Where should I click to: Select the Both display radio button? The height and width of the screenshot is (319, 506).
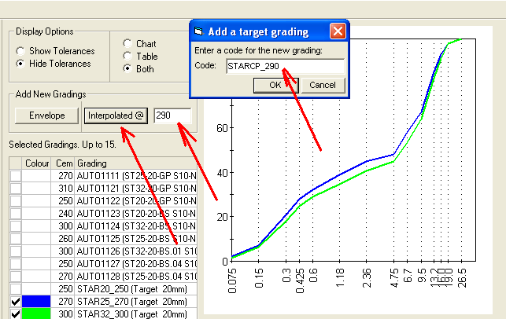(128, 69)
